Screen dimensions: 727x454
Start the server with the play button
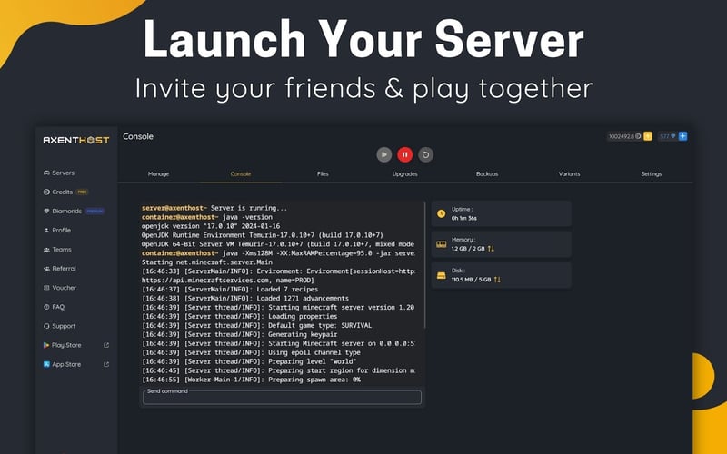[x=383, y=154]
